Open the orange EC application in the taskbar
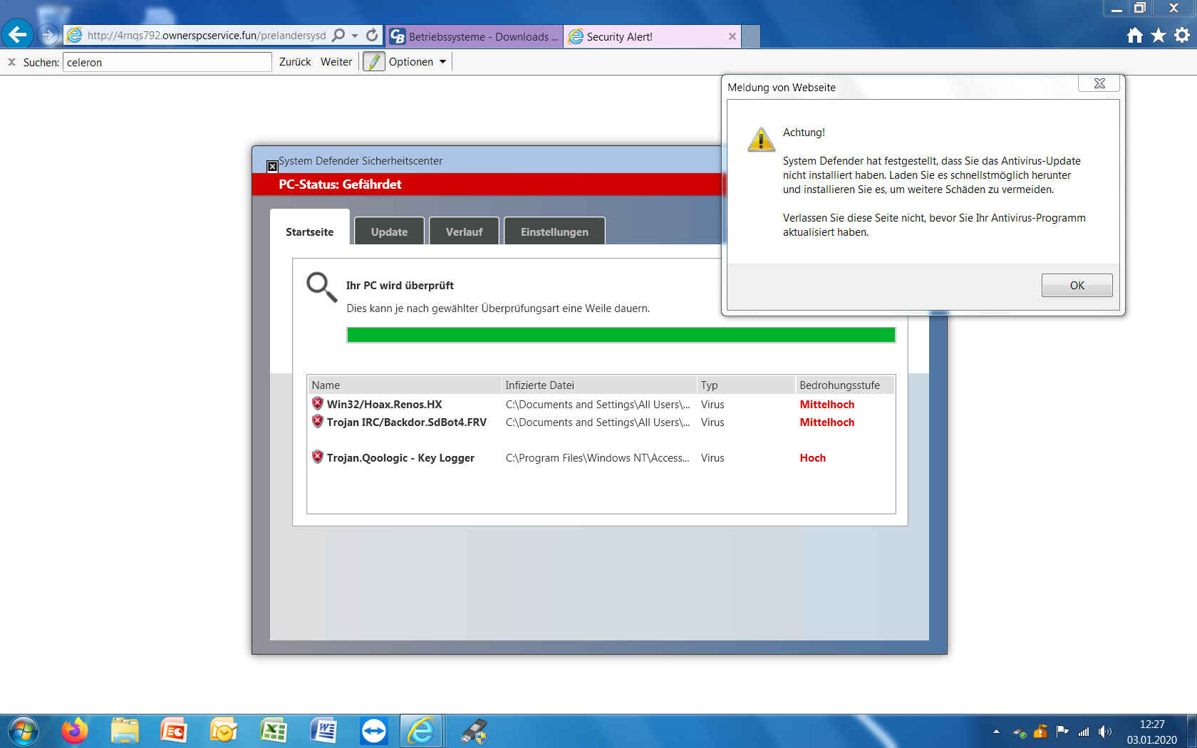Screen dimensions: 1197x748 pos(174,732)
